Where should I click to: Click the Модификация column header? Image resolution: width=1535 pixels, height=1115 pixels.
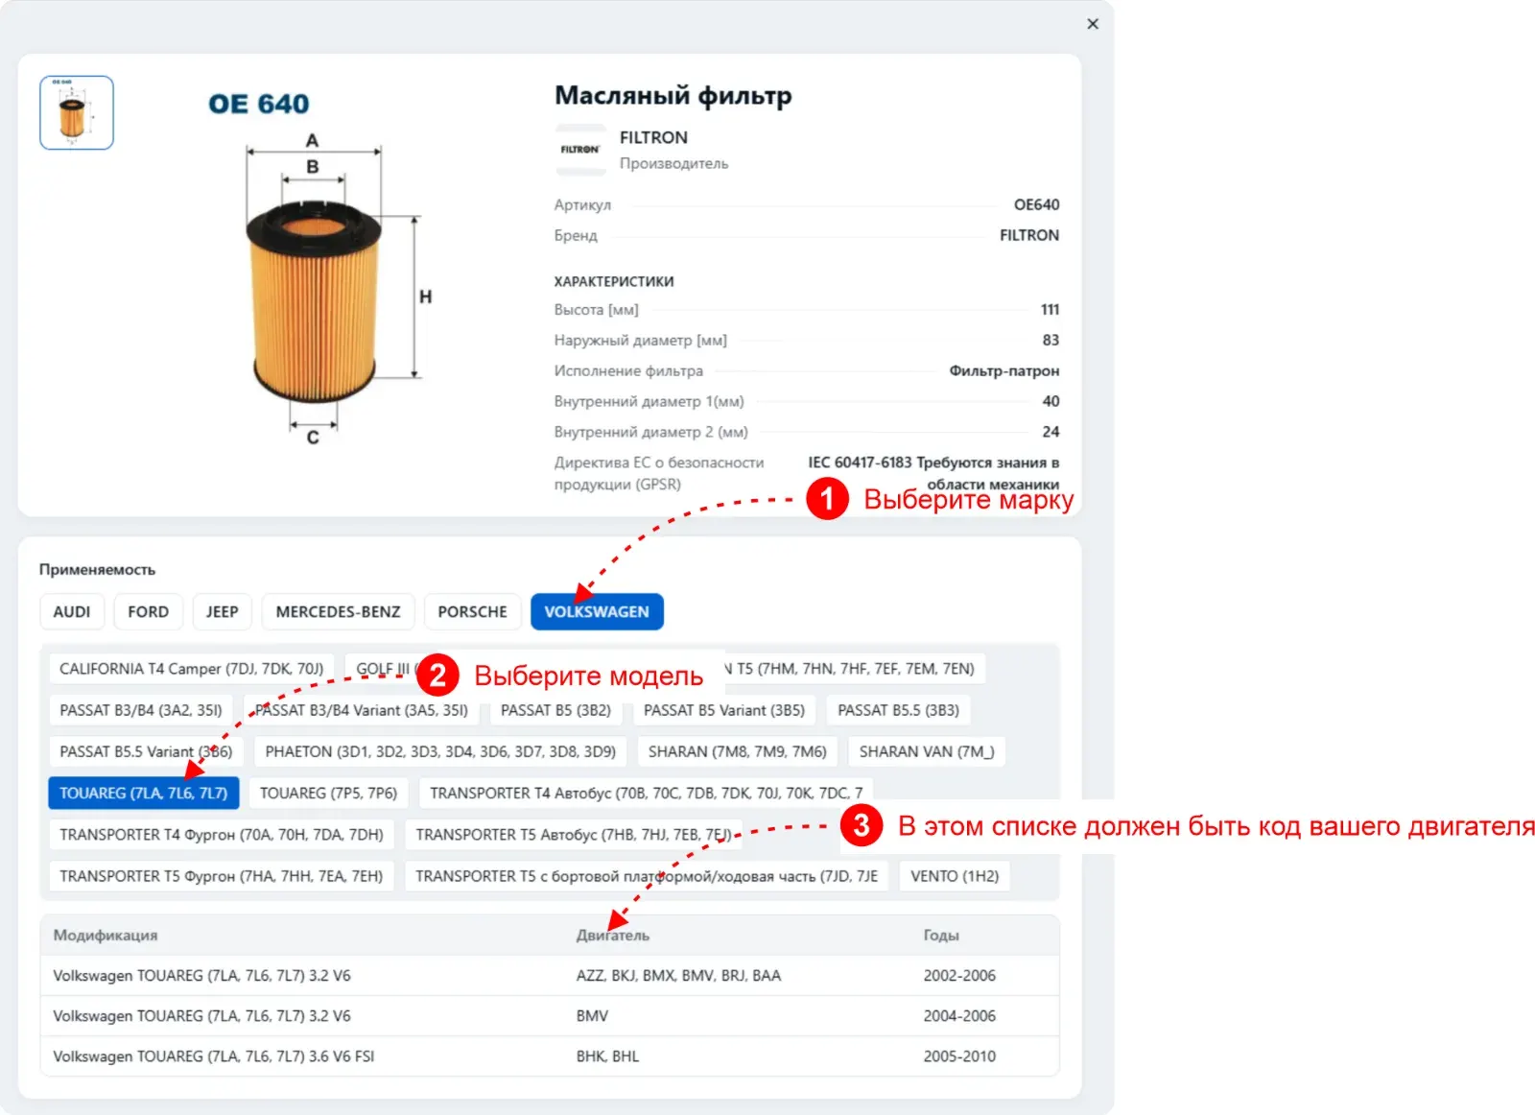click(106, 936)
